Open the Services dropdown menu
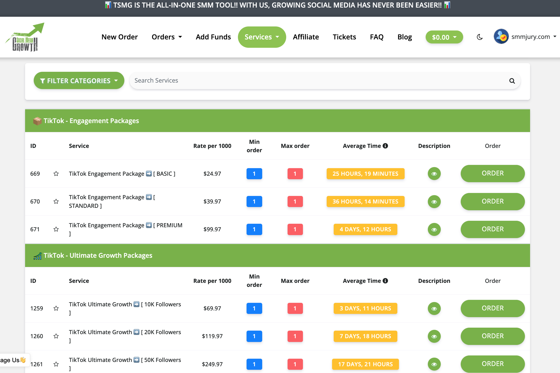Image resolution: width=560 pixels, height=373 pixels. pos(262,37)
